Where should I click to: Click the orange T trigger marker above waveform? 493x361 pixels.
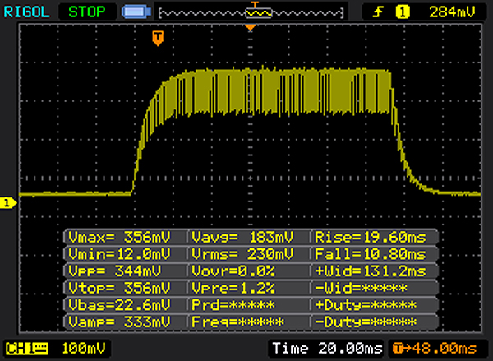coord(157,37)
